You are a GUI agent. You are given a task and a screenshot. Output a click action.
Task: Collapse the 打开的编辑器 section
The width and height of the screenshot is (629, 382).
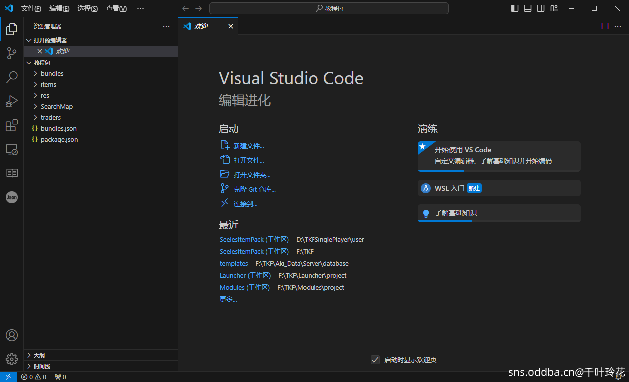101,40
